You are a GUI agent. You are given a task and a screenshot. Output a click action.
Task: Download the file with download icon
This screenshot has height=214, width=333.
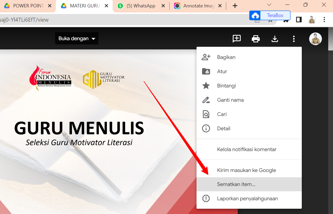[x=275, y=39]
